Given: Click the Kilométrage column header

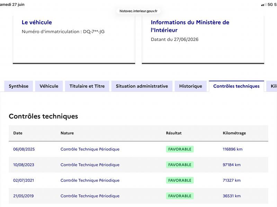Looking at the screenshot, I should pyautogui.click(x=234, y=133).
